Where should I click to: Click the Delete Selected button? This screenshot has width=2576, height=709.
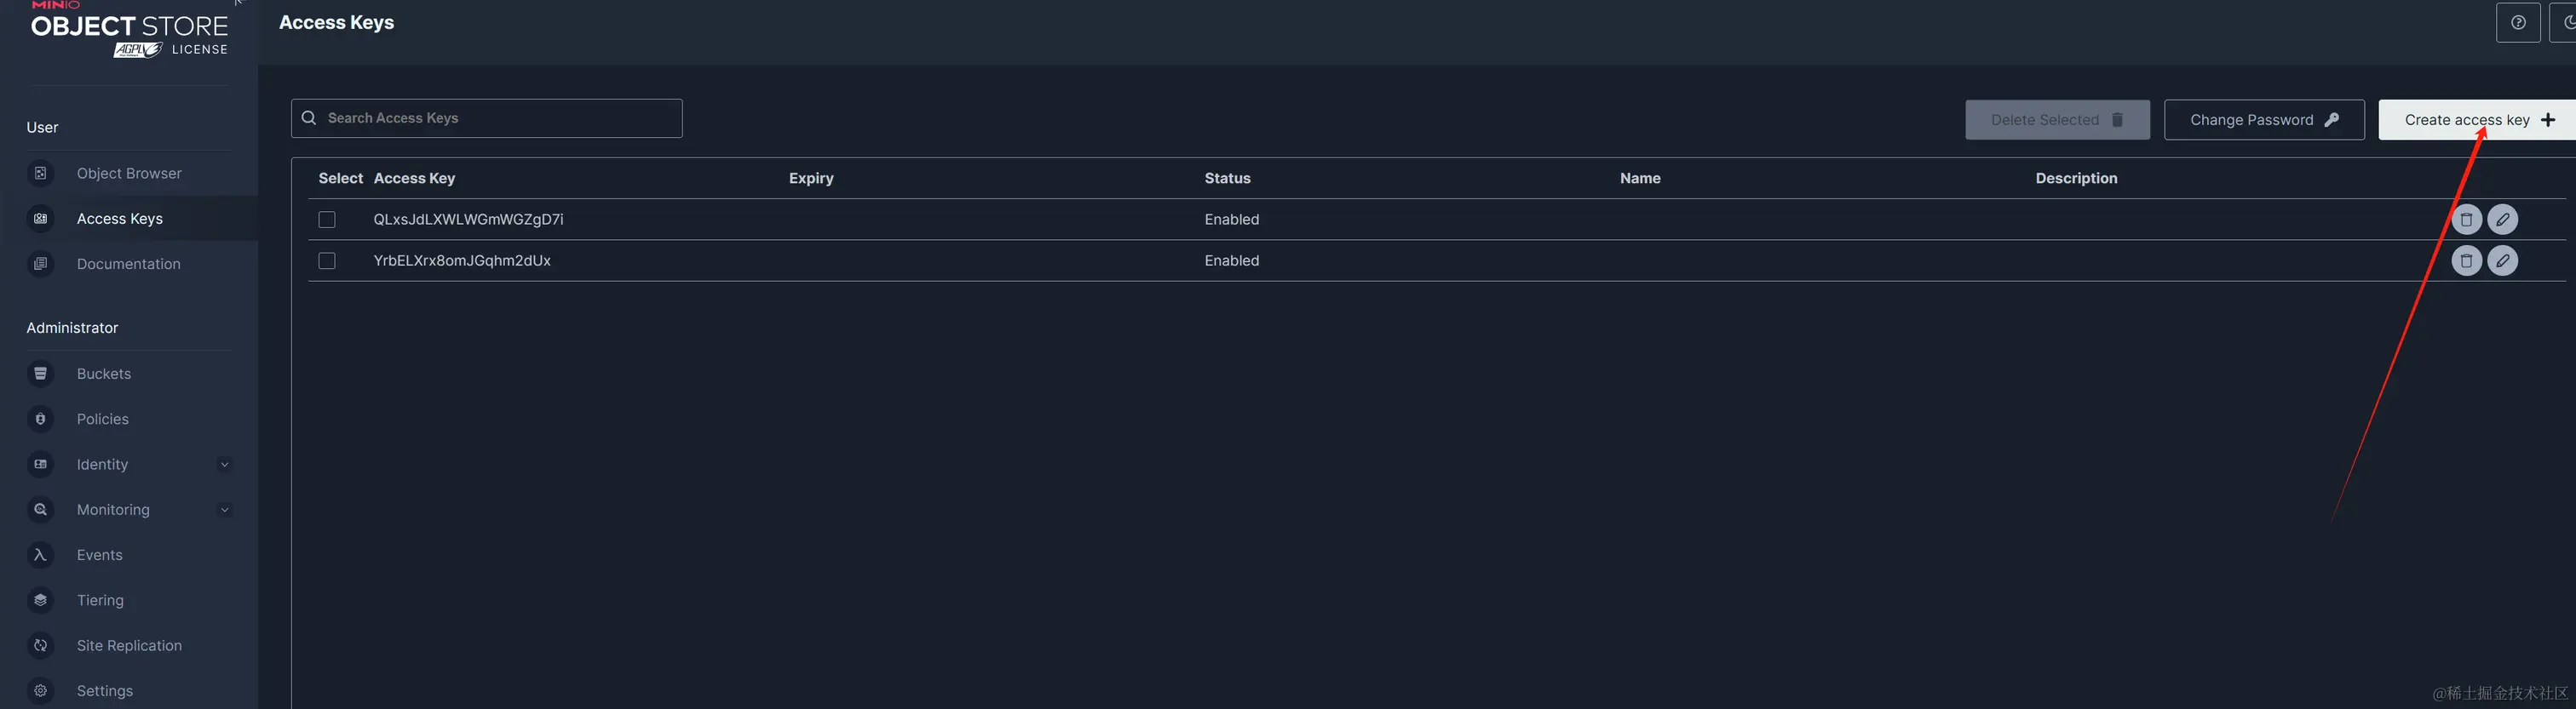coord(2057,120)
